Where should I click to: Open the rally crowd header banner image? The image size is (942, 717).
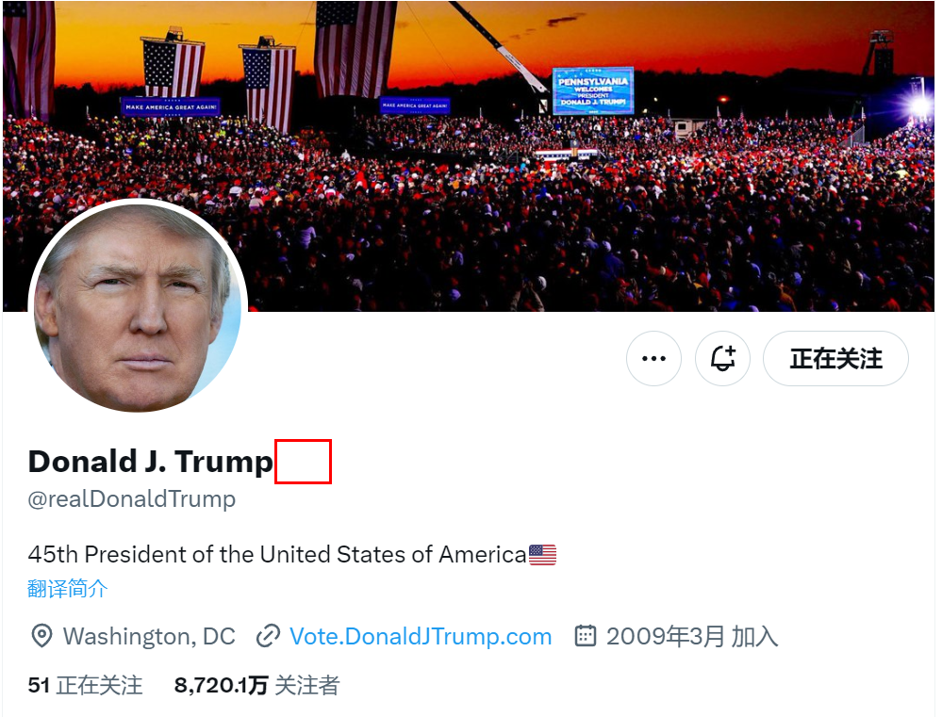(x=469, y=156)
